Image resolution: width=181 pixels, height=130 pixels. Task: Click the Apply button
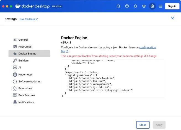click(x=159, y=125)
